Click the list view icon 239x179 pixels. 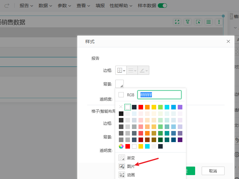click(x=209, y=22)
